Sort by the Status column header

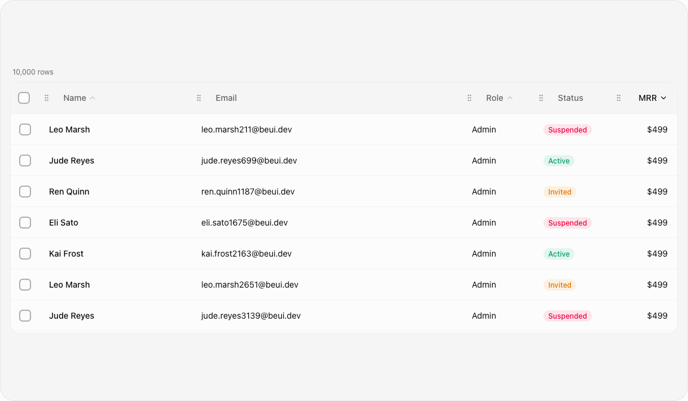click(x=570, y=98)
